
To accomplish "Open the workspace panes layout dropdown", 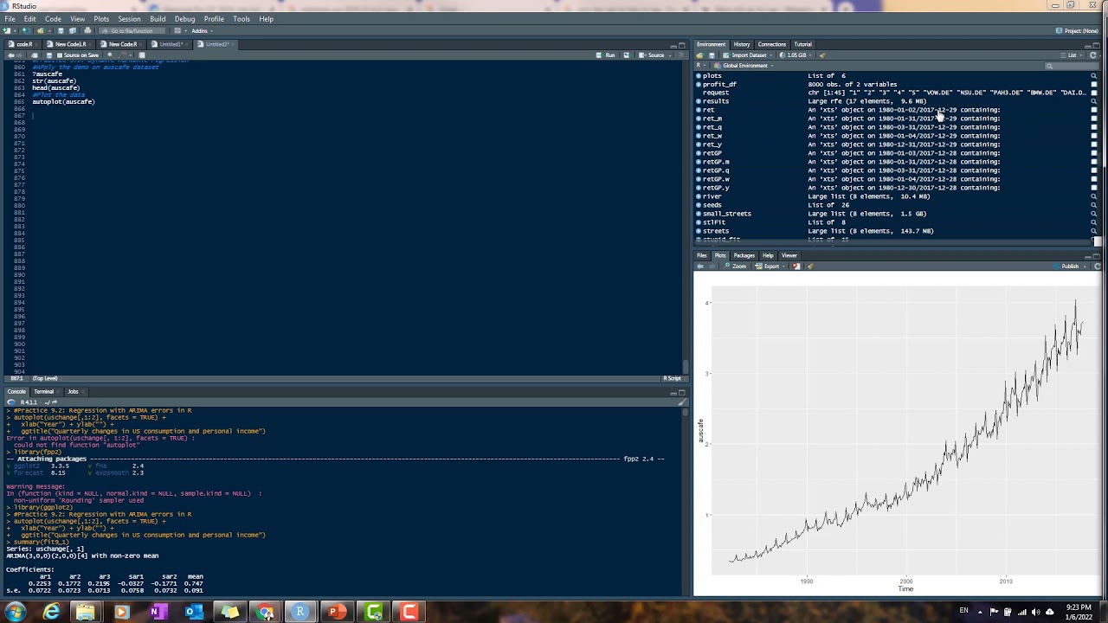I will tap(180, 31).
